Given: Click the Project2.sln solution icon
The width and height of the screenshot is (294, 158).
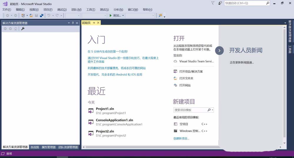Looking at the screenshot, I should [91, 133].
